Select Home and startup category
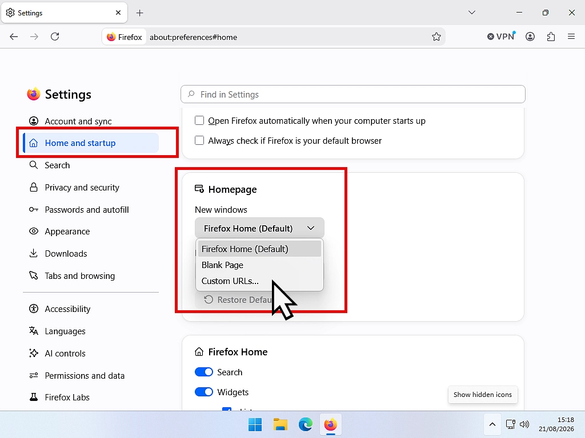This screenshot has width=585, height=438. point(91,143)
